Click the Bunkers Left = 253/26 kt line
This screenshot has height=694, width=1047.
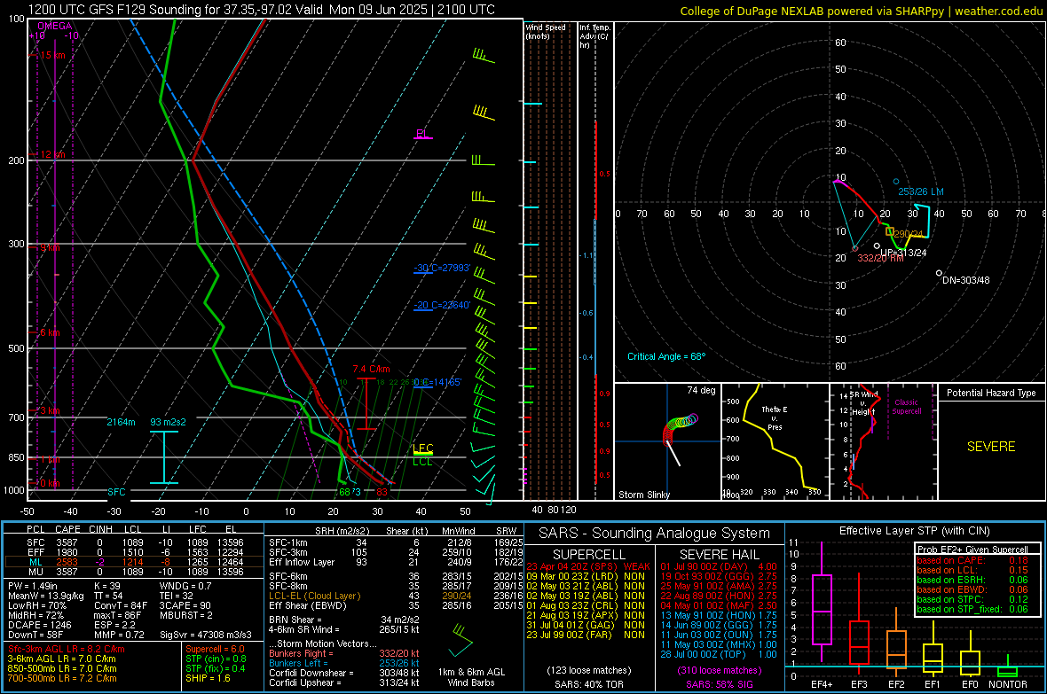pyautogui.click(x=344, y=663)
